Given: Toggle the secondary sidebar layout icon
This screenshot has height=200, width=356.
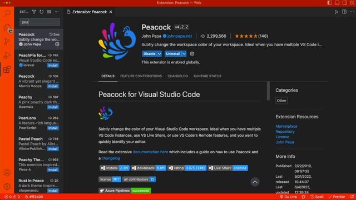Looking at the screenshot, I should click(345, 3).
